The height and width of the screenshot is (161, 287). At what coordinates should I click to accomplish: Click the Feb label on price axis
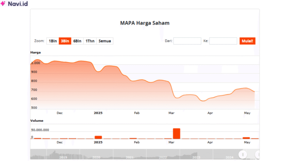coord(137,113)
